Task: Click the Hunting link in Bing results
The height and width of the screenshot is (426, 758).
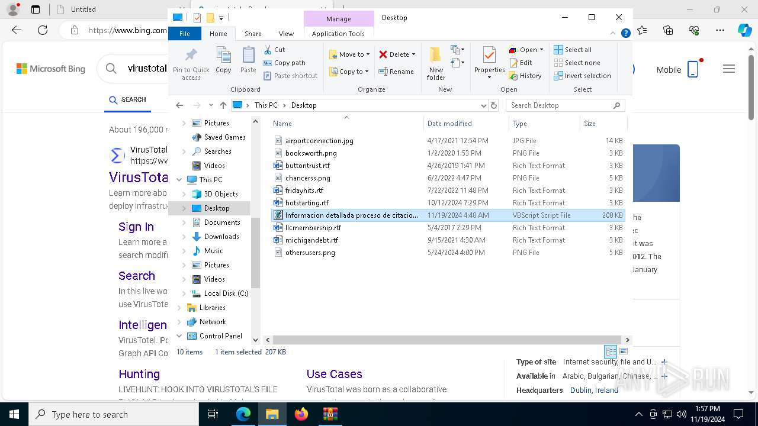Action: [139, 374]
